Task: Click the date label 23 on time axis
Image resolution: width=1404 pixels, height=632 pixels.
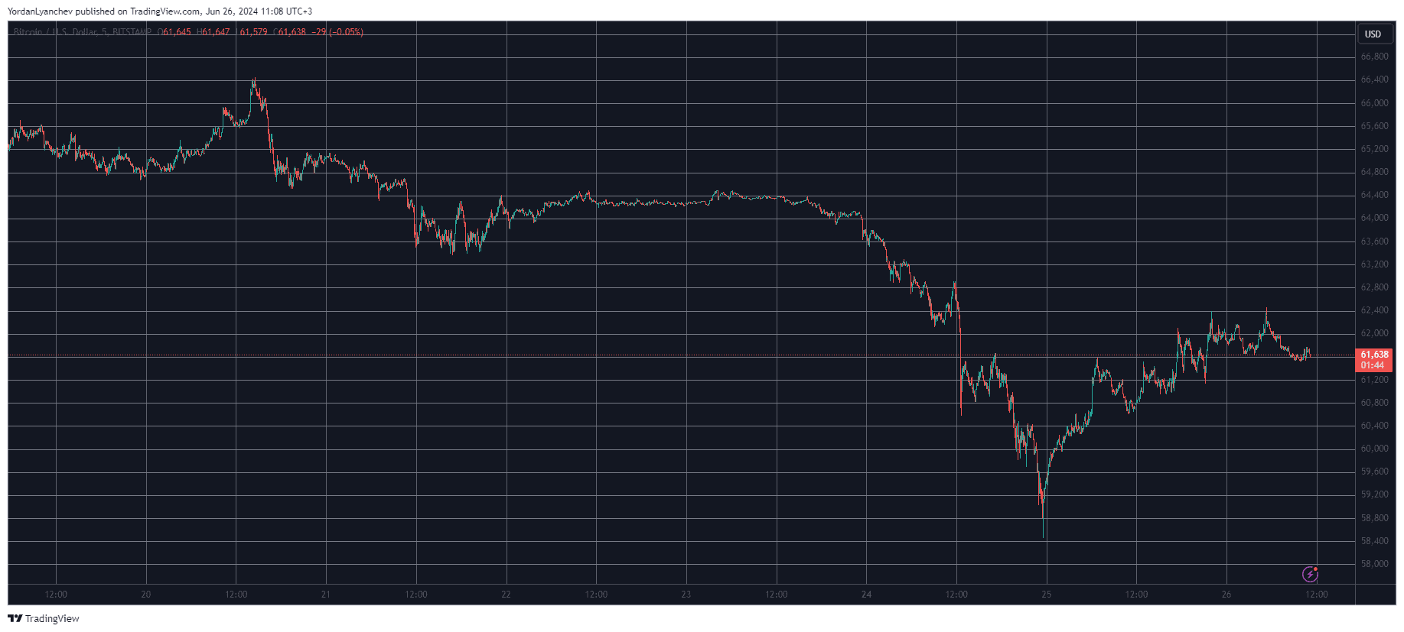Action: 686,595
